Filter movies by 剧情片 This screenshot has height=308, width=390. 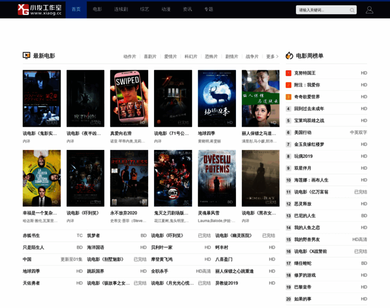coord(231,56)
